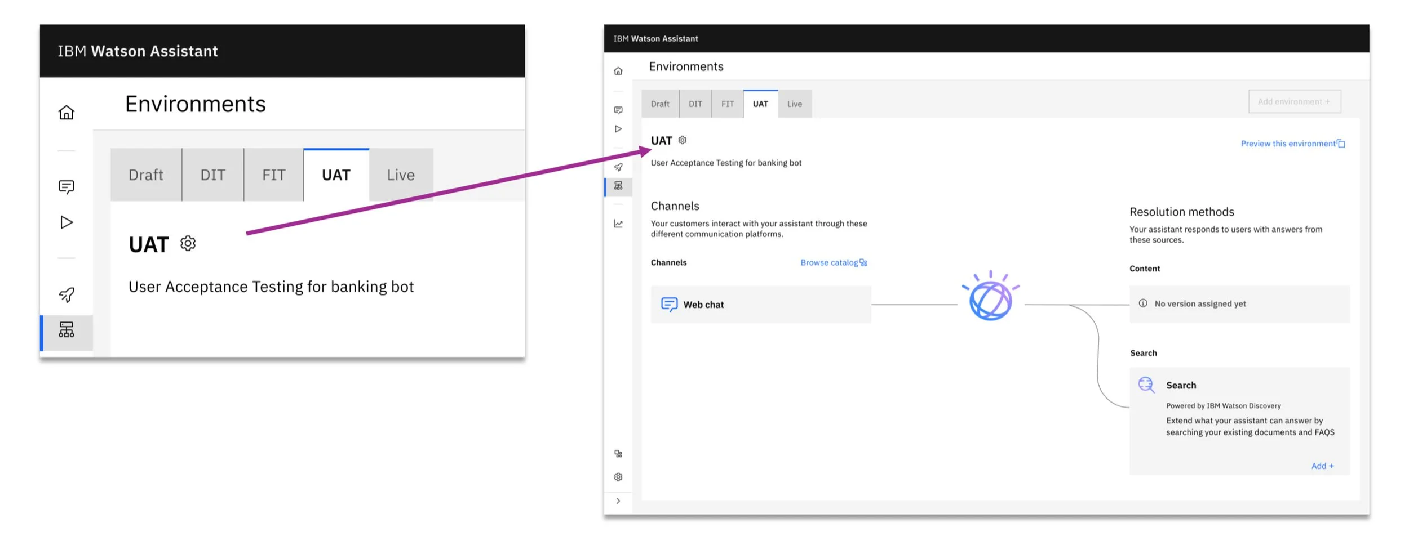The image size is (1409, 545).
Task: Click the Search magnifier icon in Search card
Action: [x=1146, y=385]
